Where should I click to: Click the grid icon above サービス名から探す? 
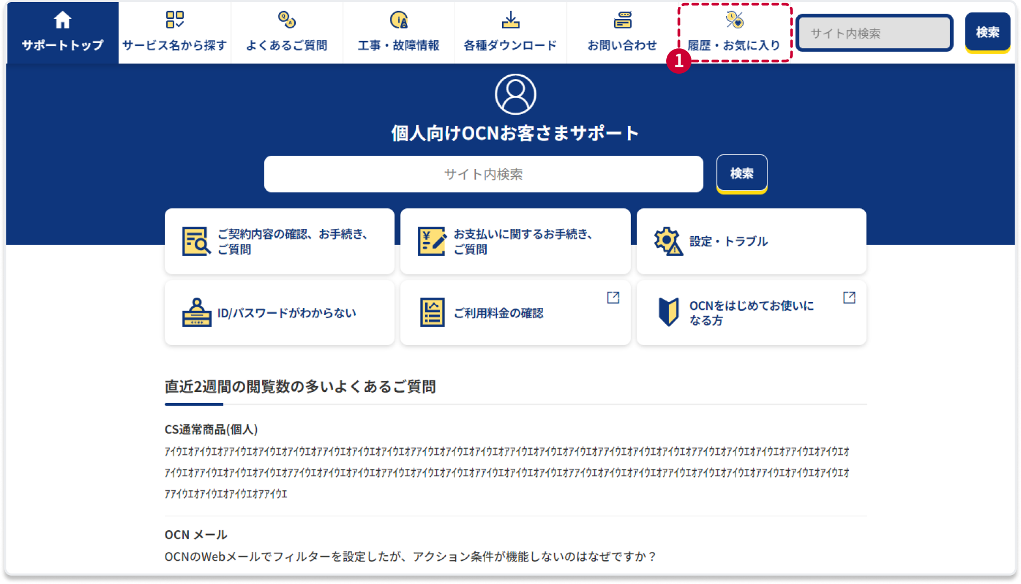point(175,20)
